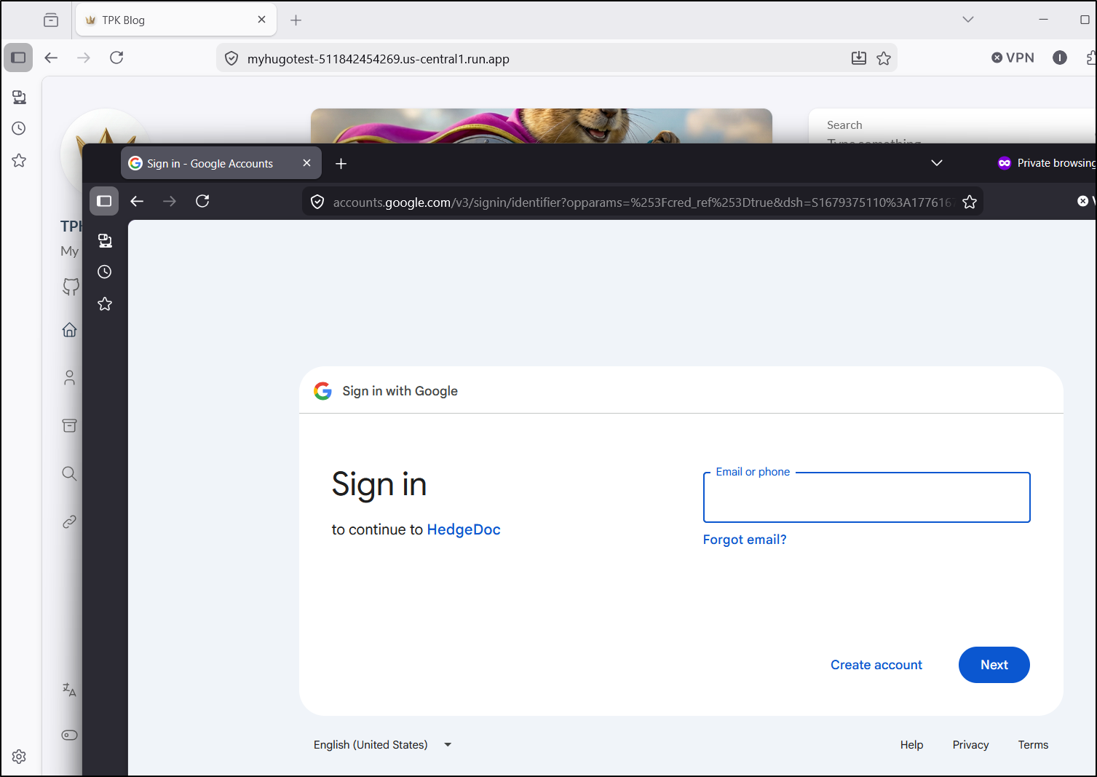Click the Forgot email? link
This screenshot has height=777, width=1097.
coord(745,540)
